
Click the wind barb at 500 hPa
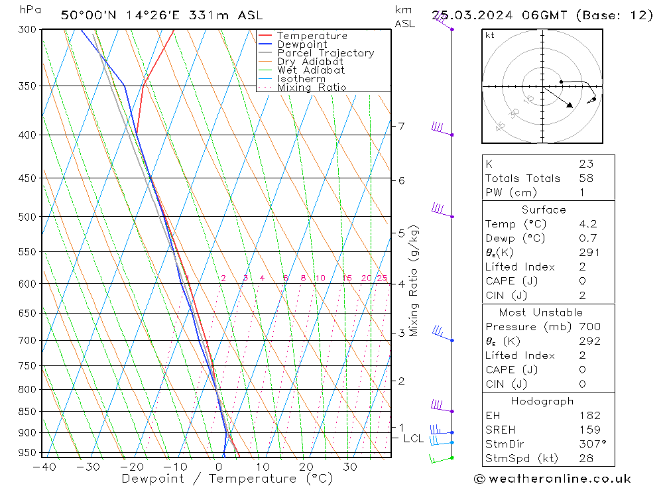coord(442,211)
